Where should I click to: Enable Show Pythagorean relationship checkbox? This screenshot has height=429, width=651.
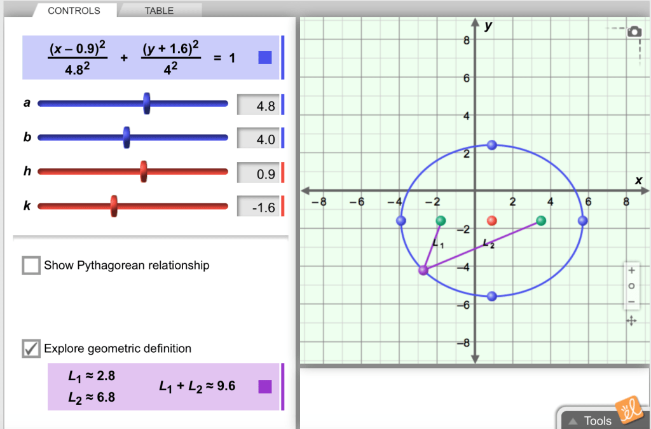point(31,266)
